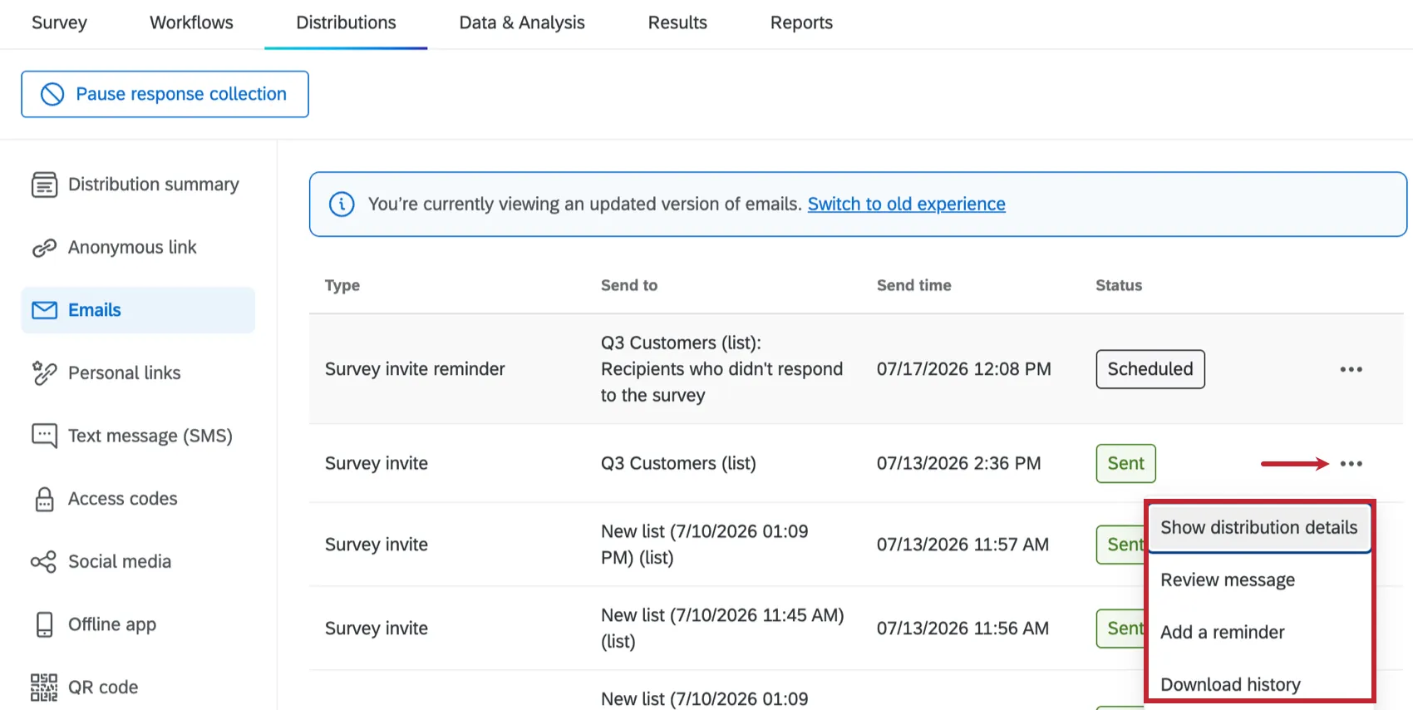Click the Emails envelope icon
The width and height of the screenshot is (1413, 710).
click(x=44, y=310)
